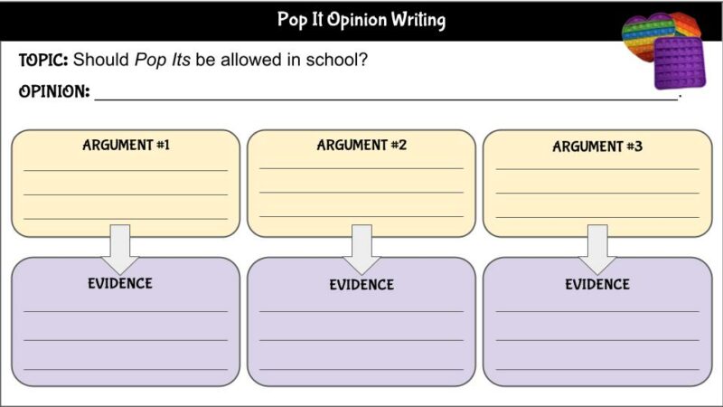Select the Pop It Opinion Writing title
Screen dimensions: 723x407
[x=361, y=20]
